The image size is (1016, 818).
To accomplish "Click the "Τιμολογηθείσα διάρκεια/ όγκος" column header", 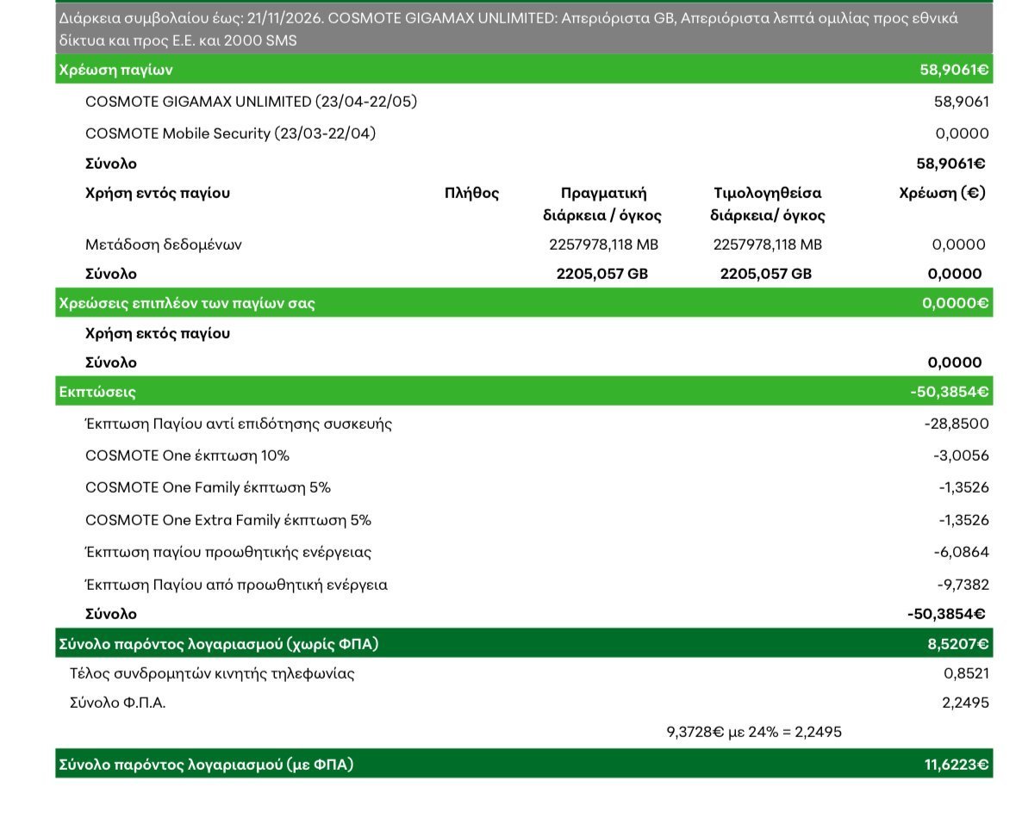I will click(x=768, y=204).
